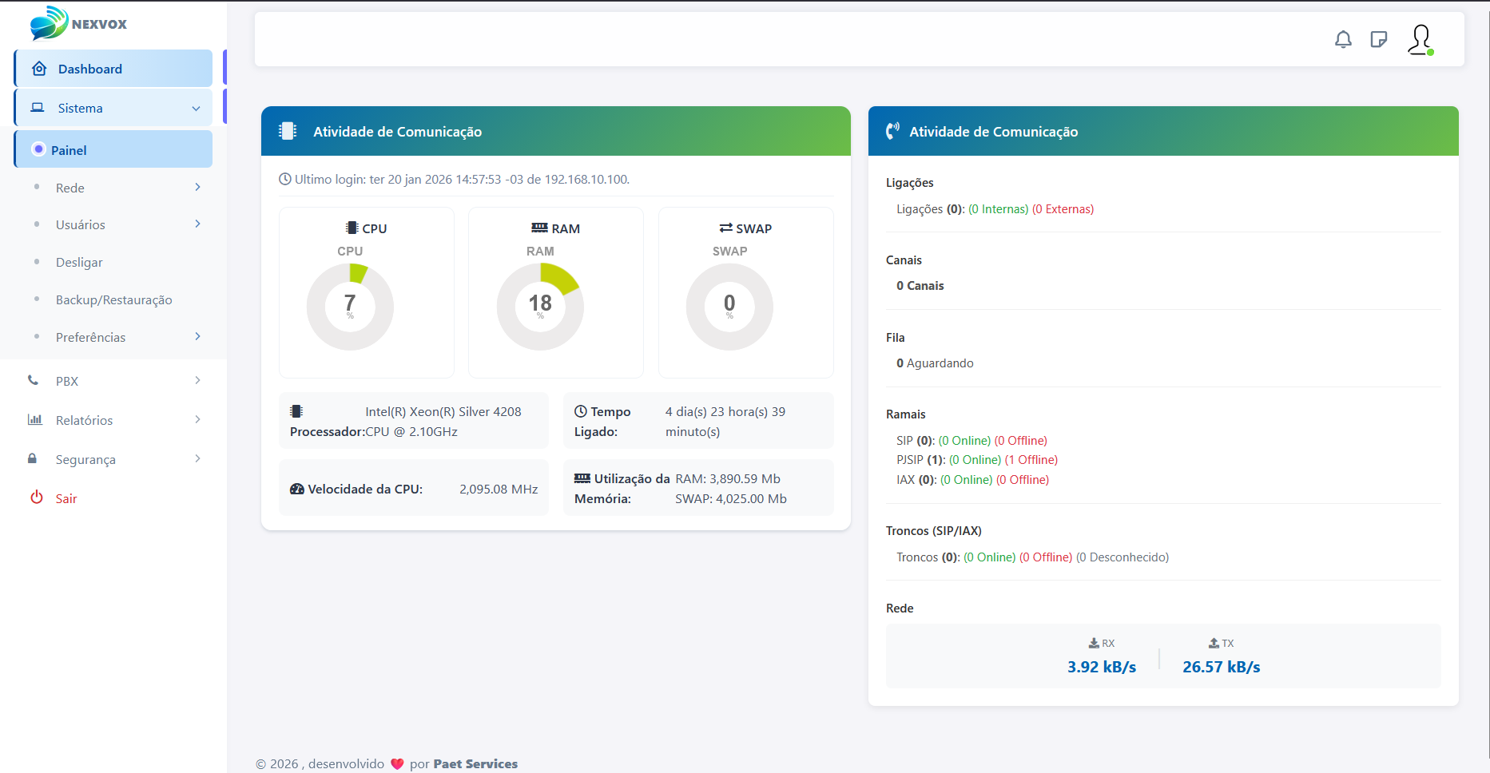Click the heart icon in footer
1490x773 pixels.
coord(397,763)
